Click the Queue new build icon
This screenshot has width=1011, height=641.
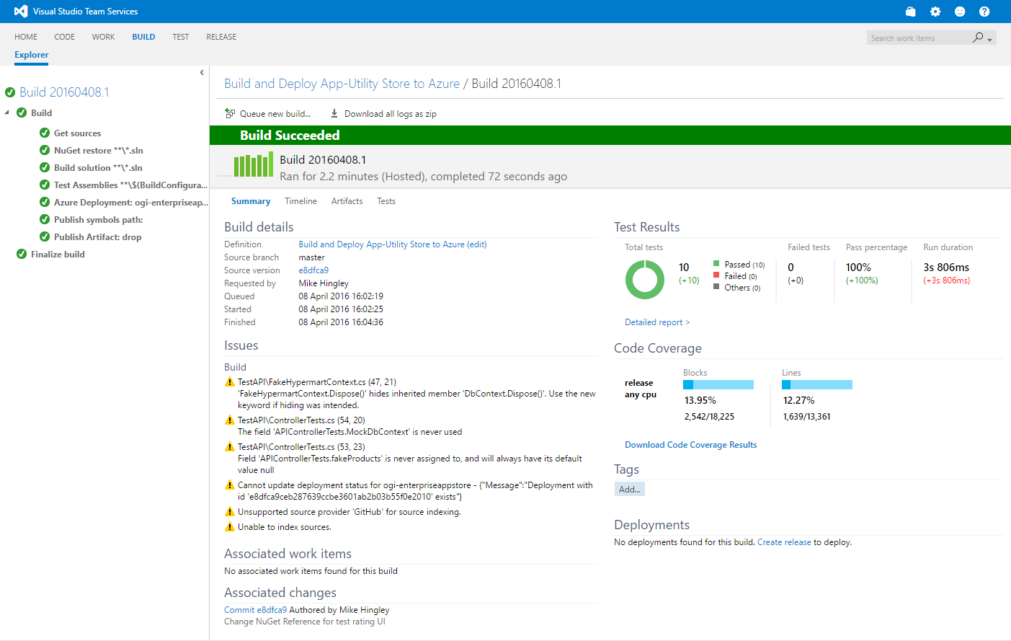[230, 113]
